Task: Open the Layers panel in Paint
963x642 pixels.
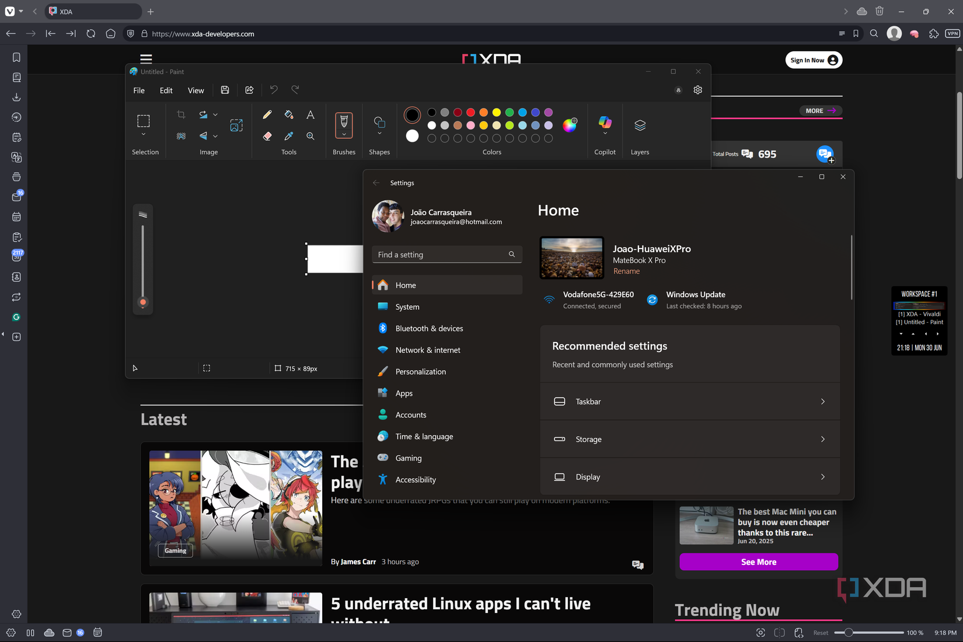Action: 640,125
